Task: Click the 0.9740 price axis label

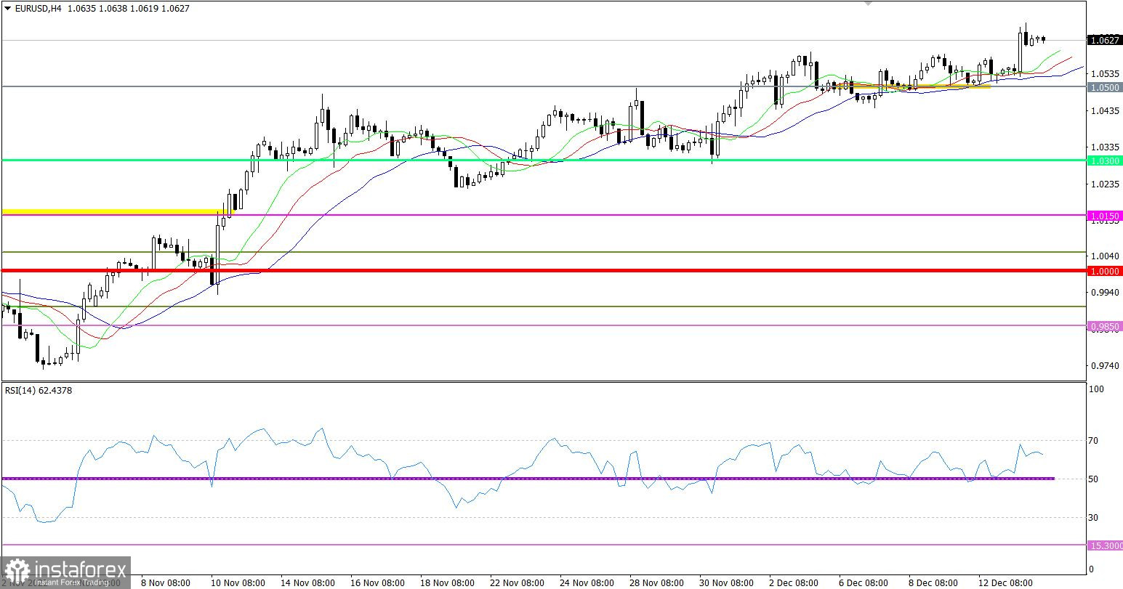Action: pos(1103,365)
